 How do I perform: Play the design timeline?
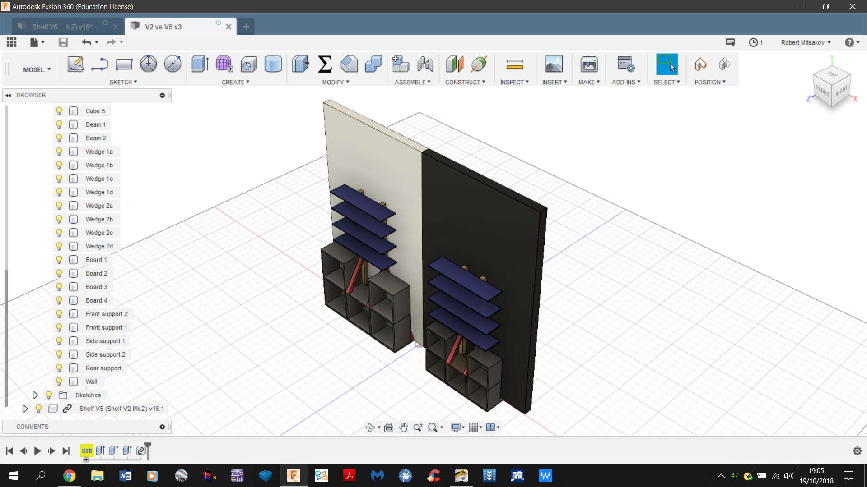click(37, 451)
